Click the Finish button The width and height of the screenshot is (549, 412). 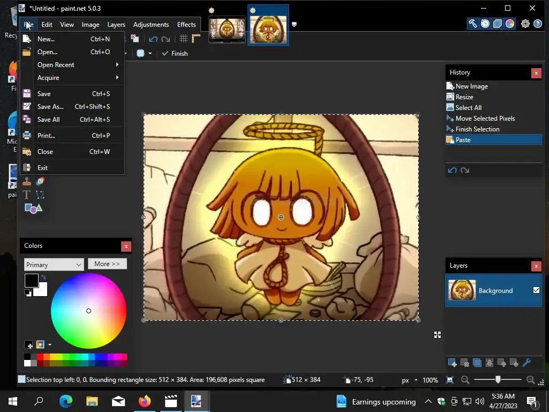coord(175,54)
